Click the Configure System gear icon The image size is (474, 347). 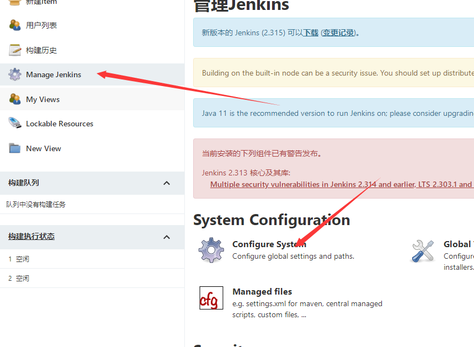(x=211, y=250)
